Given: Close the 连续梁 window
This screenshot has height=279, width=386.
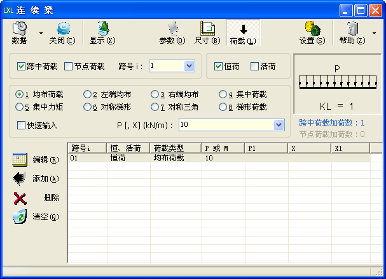Looking at the screenshot, I should 375,11.
